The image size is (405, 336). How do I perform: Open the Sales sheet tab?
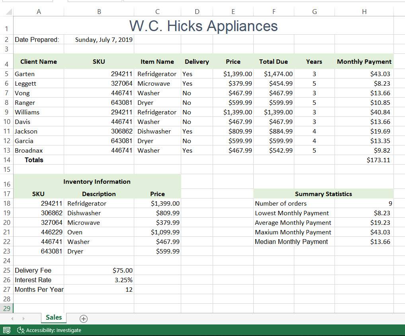tap(54, 318)
